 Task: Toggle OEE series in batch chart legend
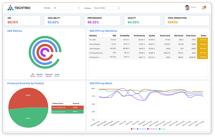click(x=133, y=129)
